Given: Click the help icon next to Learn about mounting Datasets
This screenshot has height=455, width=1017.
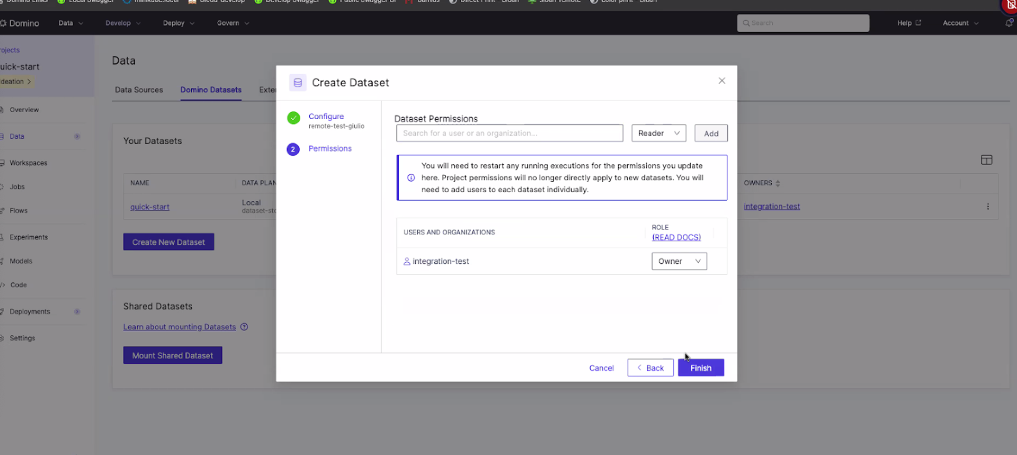Looking at the screenshot, I should [244, 327].
